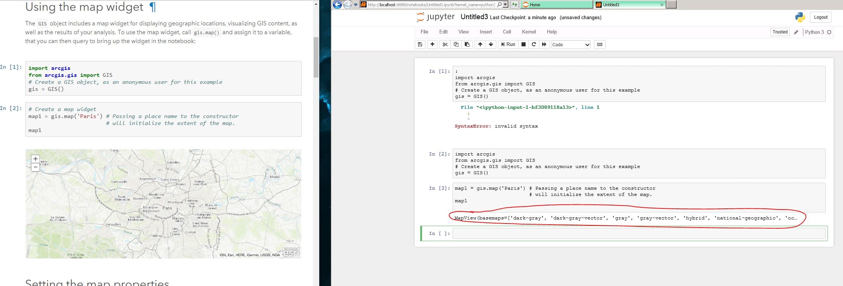Click the heading anchor pilcrow link
843x286 pixels.
(x=152, y=7)
